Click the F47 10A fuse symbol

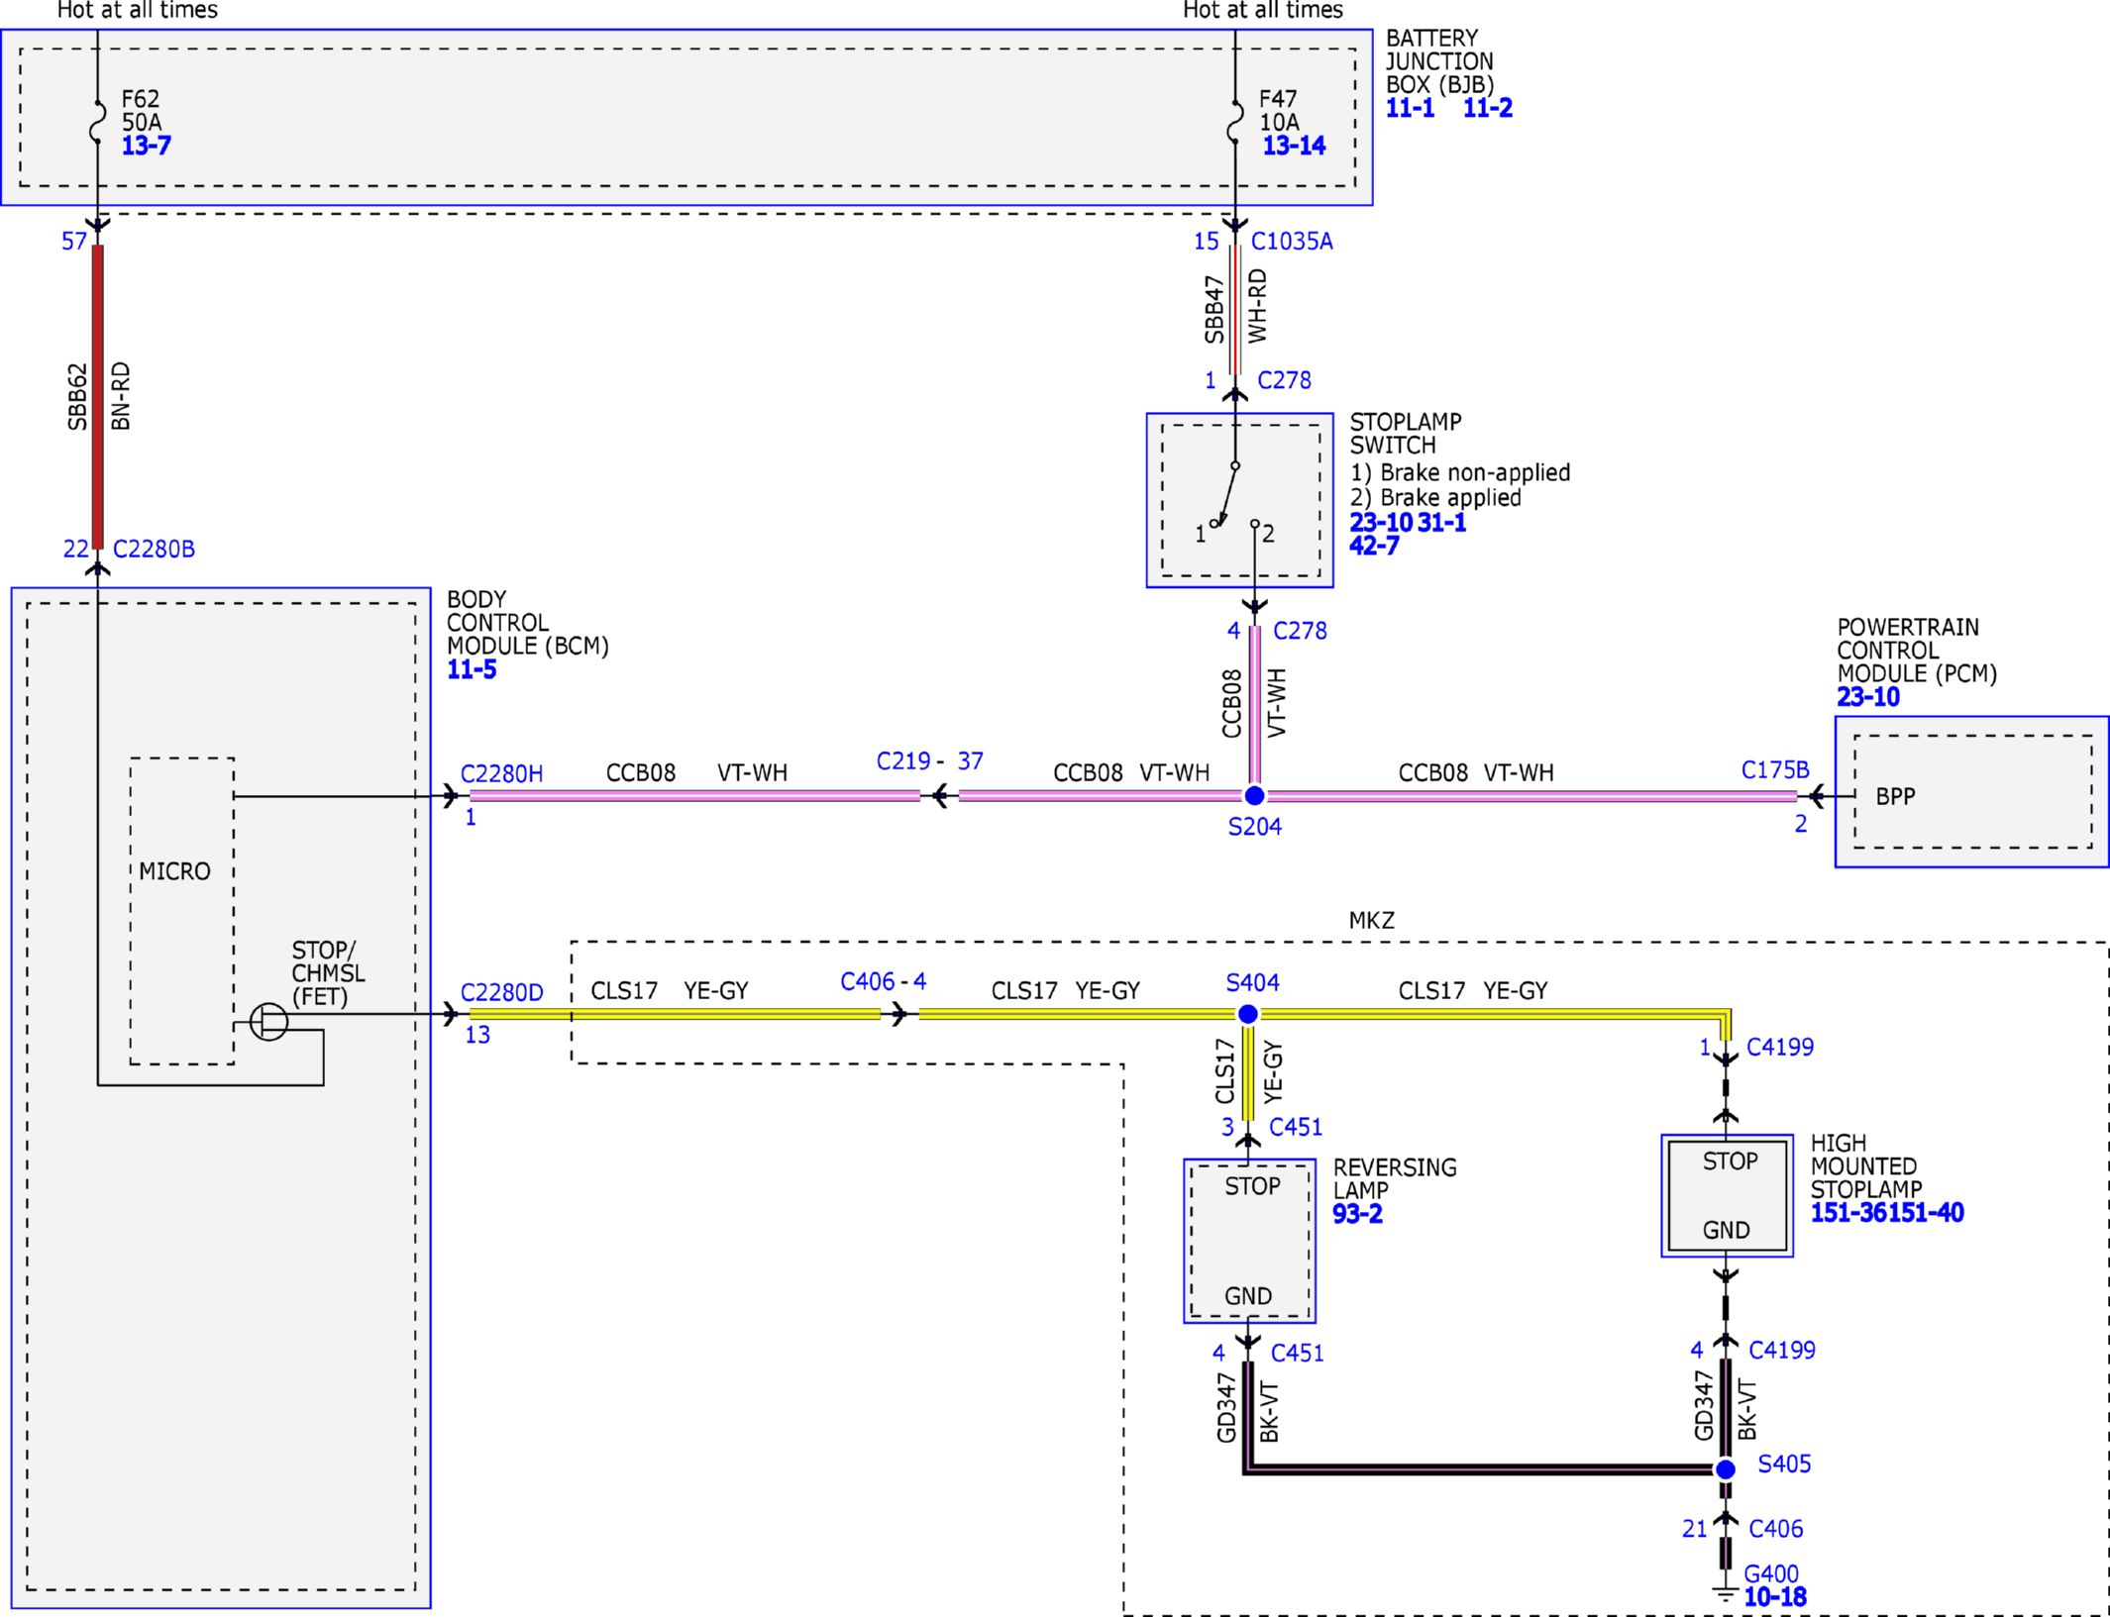tap(1234, 122)
